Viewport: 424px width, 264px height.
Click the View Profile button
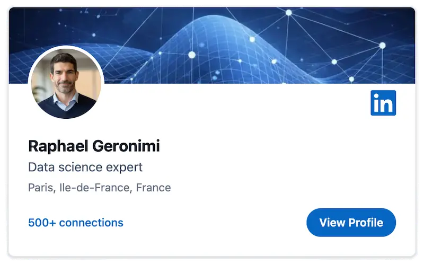(351, 222)
